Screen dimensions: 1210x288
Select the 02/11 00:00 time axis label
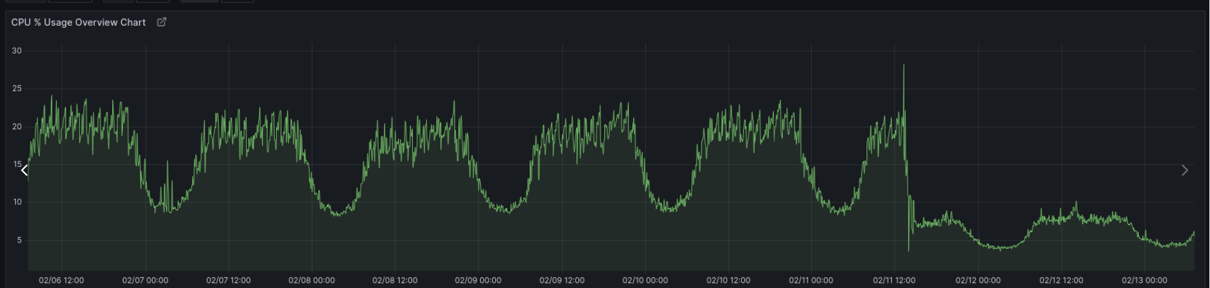[811, 280]
